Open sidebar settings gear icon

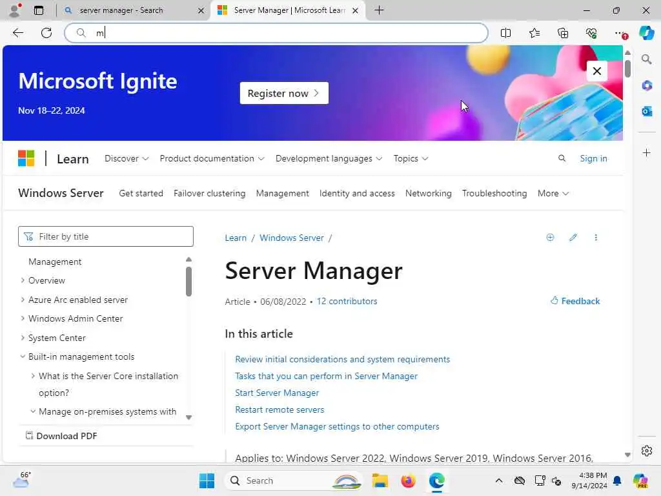coord(647,451)
